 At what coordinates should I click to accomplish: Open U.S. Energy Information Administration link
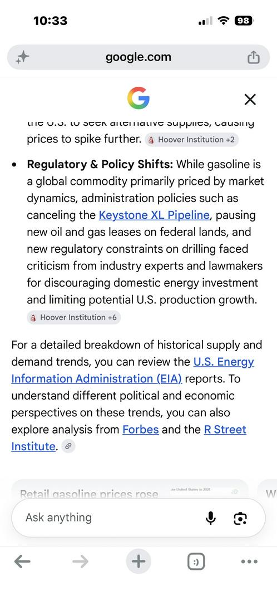coord(132,370)
